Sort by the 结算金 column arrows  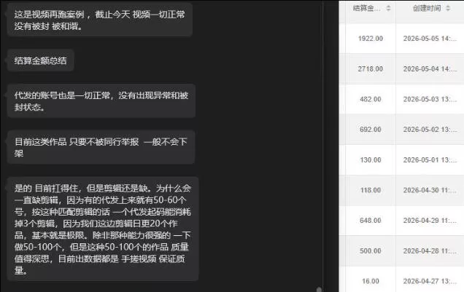point(389,8)
